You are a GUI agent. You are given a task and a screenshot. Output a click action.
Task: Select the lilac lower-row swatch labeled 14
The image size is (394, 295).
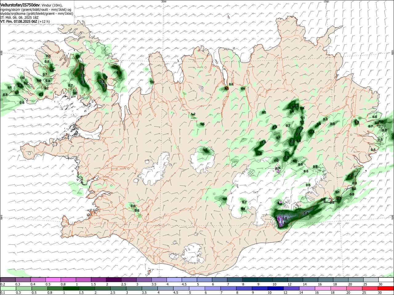(x=307, y=288)
